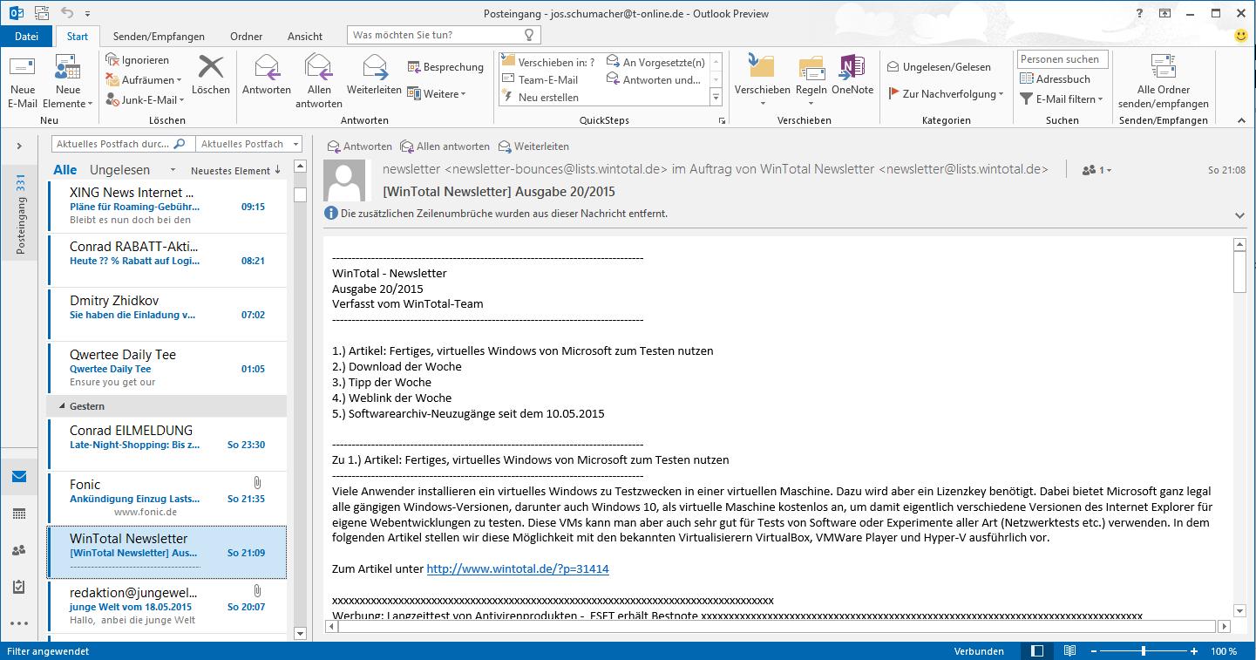Reply via reading pane Antworten

click(359, 146)
